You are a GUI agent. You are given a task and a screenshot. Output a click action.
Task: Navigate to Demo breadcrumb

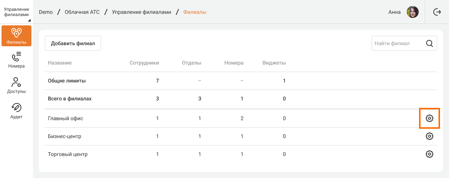46,12
